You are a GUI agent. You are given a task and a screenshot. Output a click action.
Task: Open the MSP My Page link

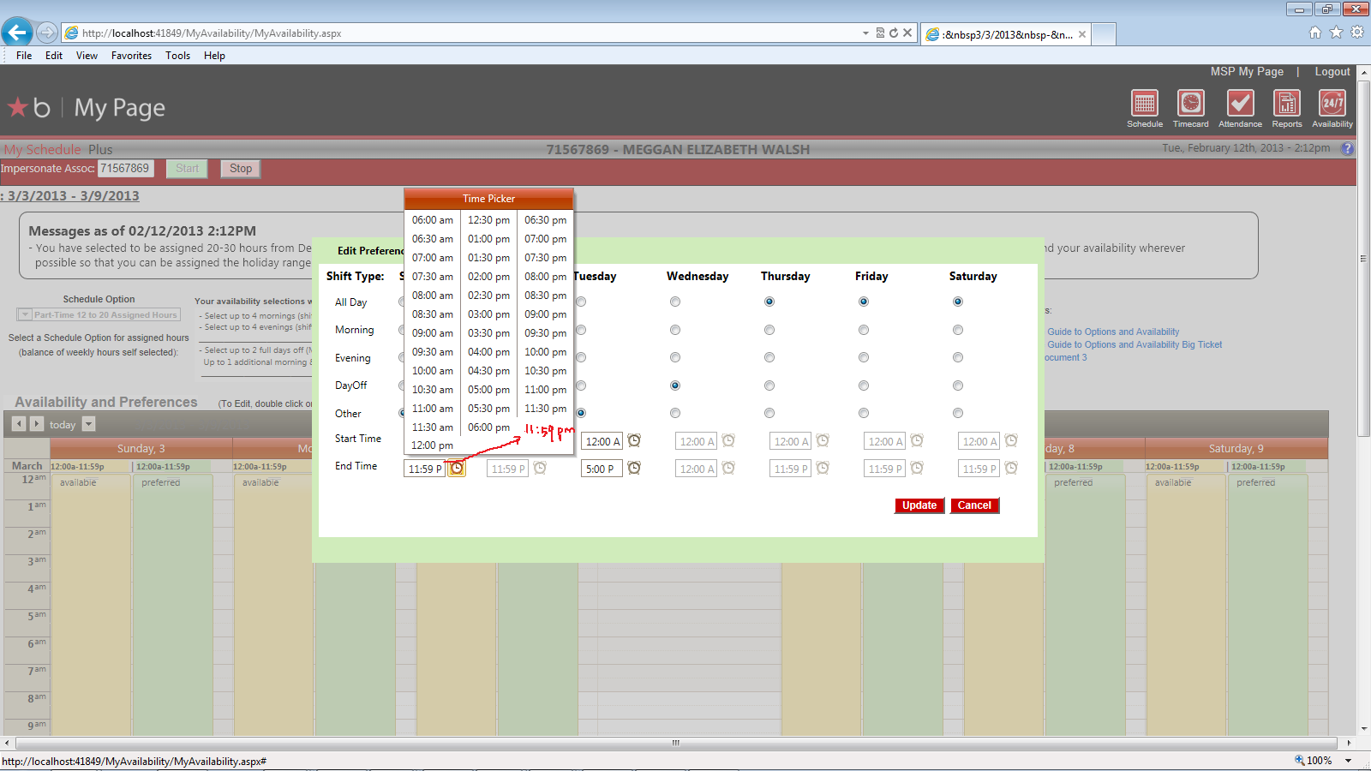(x=1247, y=72)
